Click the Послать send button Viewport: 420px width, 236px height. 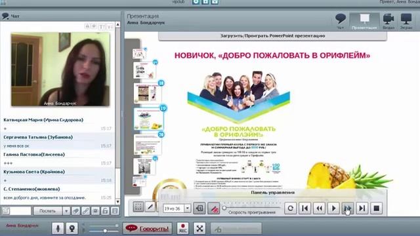(48, 211)
